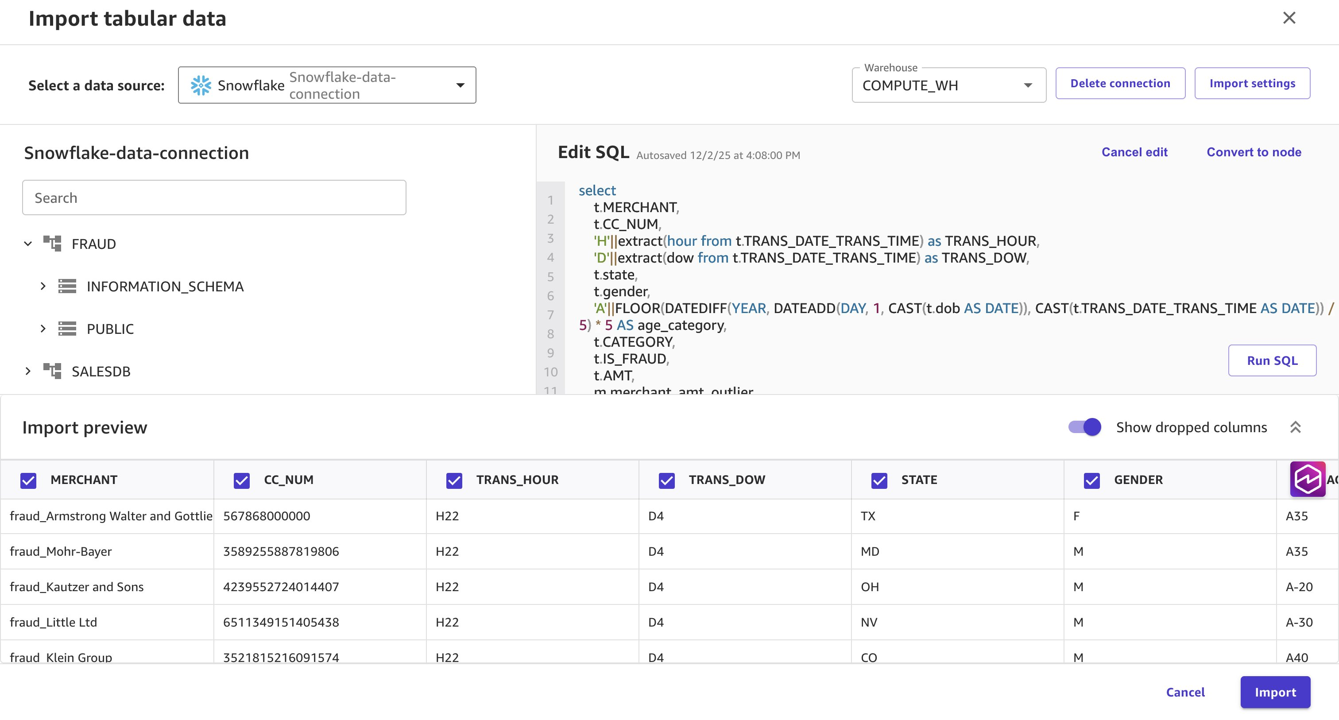Click the Autosaved timestamp text
This screenshot has width=1339, height=720.
click(718, 155)
